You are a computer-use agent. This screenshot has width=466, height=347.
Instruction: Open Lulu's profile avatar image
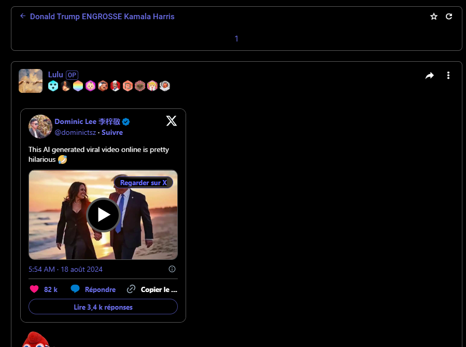(31, 81)
